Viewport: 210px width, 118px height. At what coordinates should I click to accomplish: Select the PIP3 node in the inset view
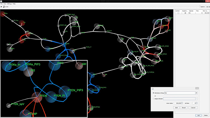point(55,65)
